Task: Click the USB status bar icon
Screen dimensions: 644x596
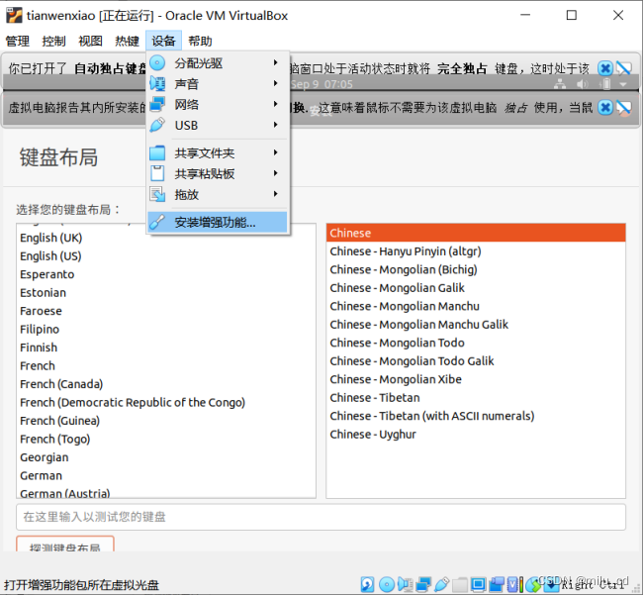Action: (x=441, y=584)
